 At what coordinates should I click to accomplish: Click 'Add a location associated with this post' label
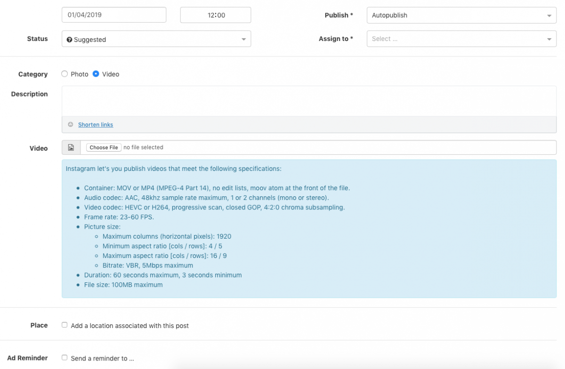[x=130, y=326]
